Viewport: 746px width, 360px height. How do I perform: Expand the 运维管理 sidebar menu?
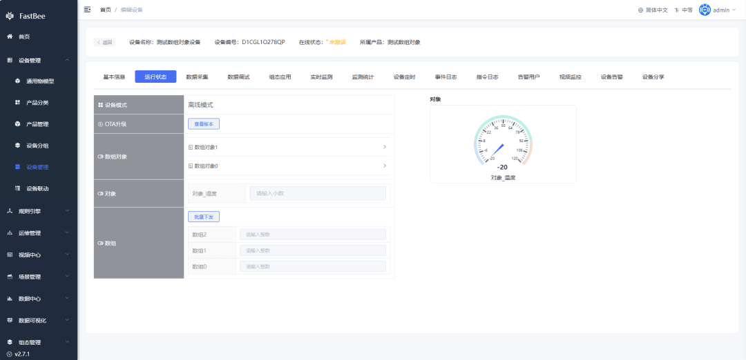tap(67, 232)
